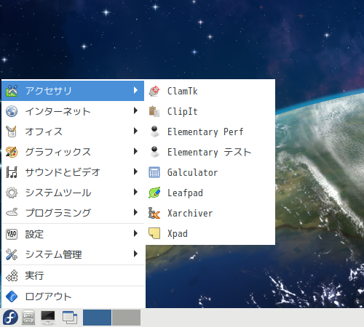Launch file manager from the panel
This screenshot has height=327, width=364.
[x=28, y=318]
